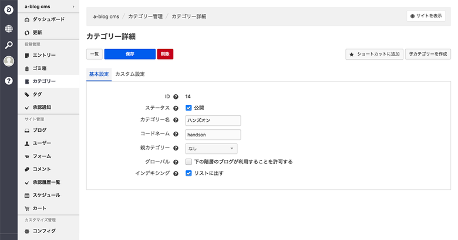Click the ダッシュボード icon
The height and width of the screenshot is (240, 458).
27,20
